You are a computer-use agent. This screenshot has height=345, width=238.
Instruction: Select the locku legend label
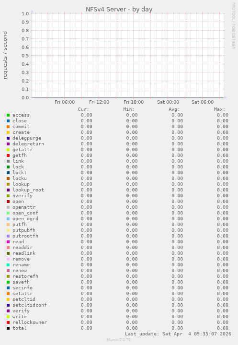(x=20, y=178)
